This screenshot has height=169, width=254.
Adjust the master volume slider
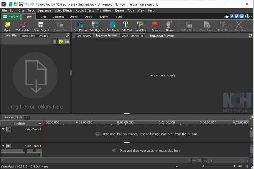[220, 166]
